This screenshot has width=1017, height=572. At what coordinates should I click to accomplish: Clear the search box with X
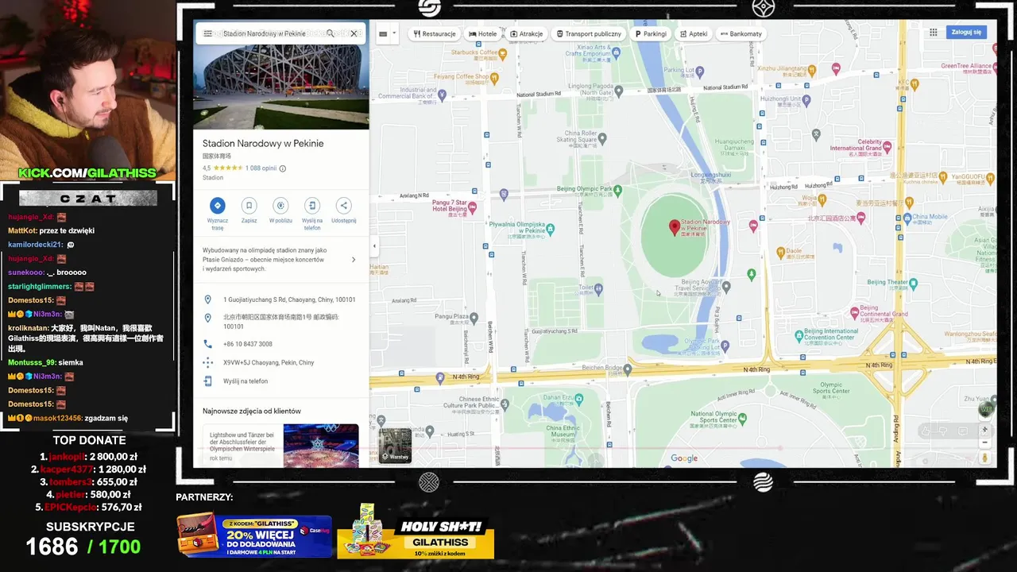tap(354, 34)
